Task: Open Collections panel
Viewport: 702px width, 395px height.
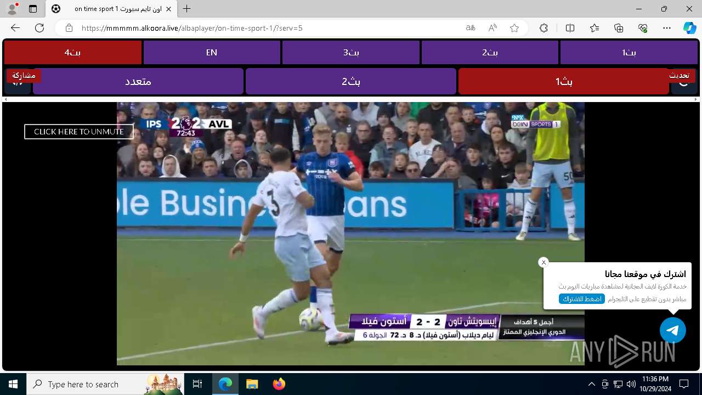Action: point(619,28)
